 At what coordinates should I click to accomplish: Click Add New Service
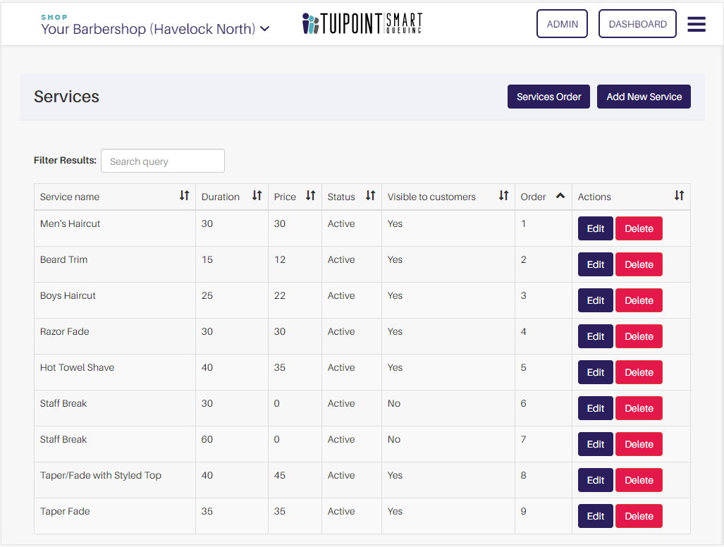tap(644, 97)
